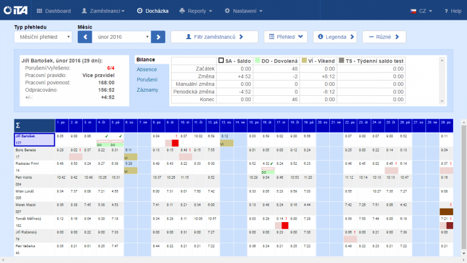The height and width of the screenshot is (263, 467).
Task: Click the red block on Tomáš Měřínský's row
Action: [x=285, y=225]
